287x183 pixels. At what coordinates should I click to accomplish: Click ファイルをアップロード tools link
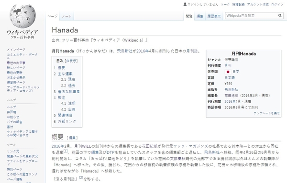tap(22, 163)
